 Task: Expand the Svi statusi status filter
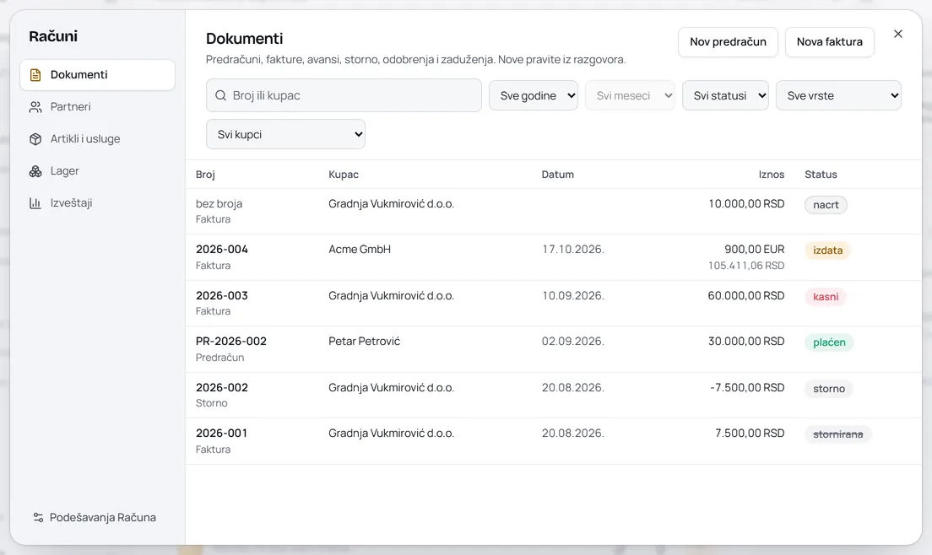726,95
